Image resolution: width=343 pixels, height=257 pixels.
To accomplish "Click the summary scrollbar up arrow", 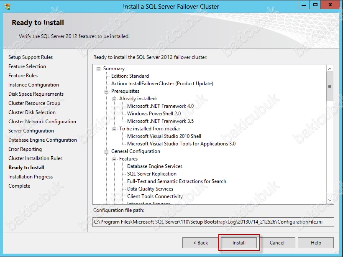I will (x=330, y=69).
